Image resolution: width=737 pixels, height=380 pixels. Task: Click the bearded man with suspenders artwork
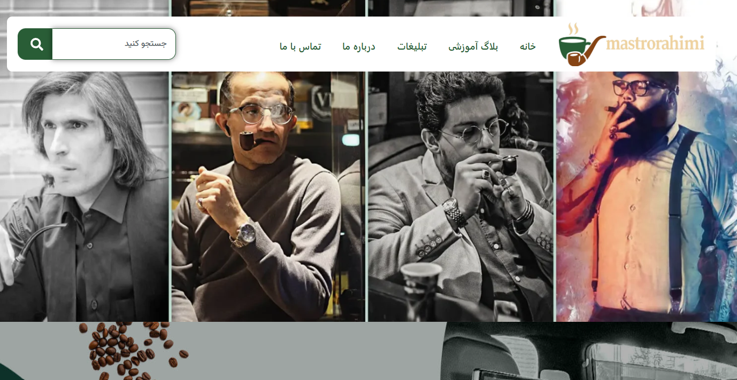(647, 196)
